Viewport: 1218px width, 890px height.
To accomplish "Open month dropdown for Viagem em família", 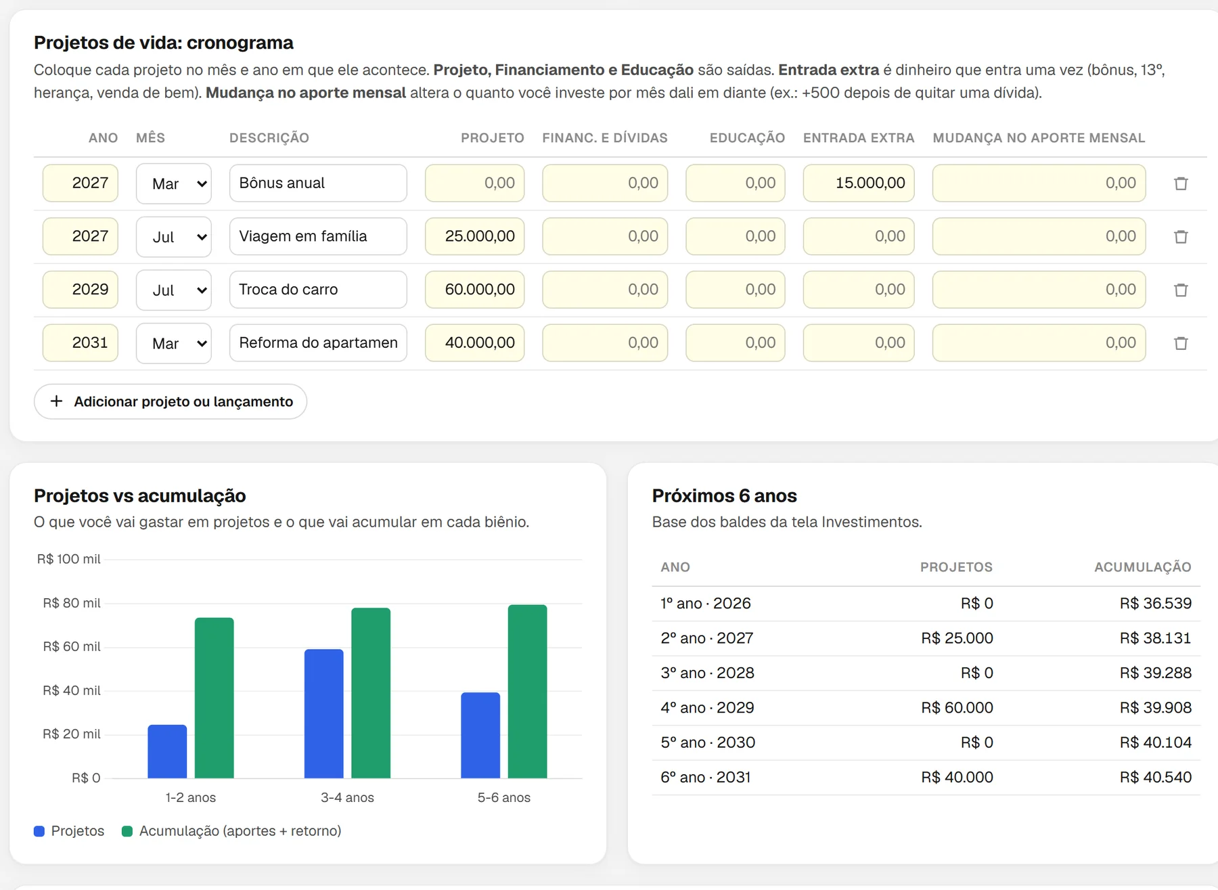I will point(174,237).
